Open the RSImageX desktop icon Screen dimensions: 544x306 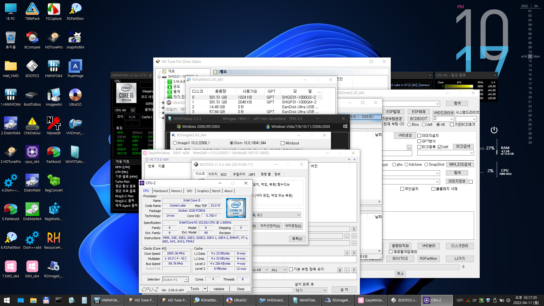[54, 269]
